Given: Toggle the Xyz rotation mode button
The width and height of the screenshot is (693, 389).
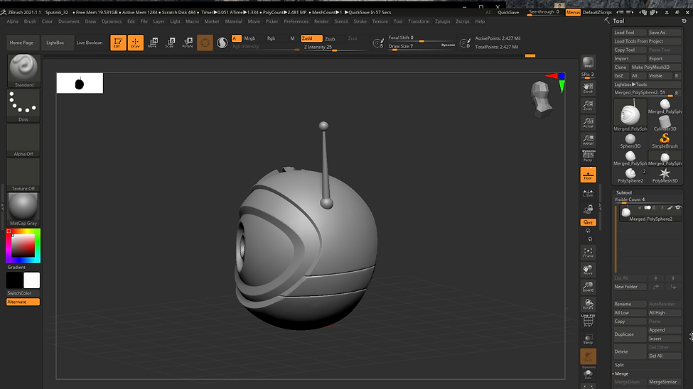Looking at the screenshot, I should tap(588, 222).
